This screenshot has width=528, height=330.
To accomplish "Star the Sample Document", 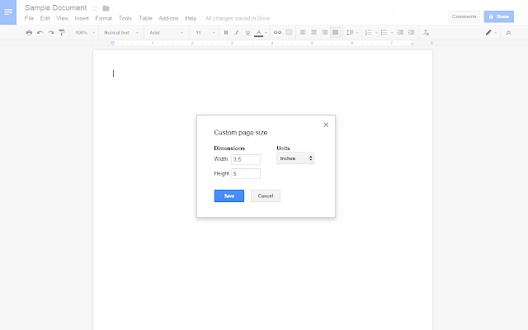I will [94, 7].
